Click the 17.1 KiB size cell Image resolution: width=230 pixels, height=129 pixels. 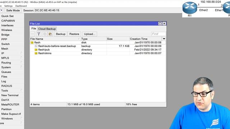point(124,46)
